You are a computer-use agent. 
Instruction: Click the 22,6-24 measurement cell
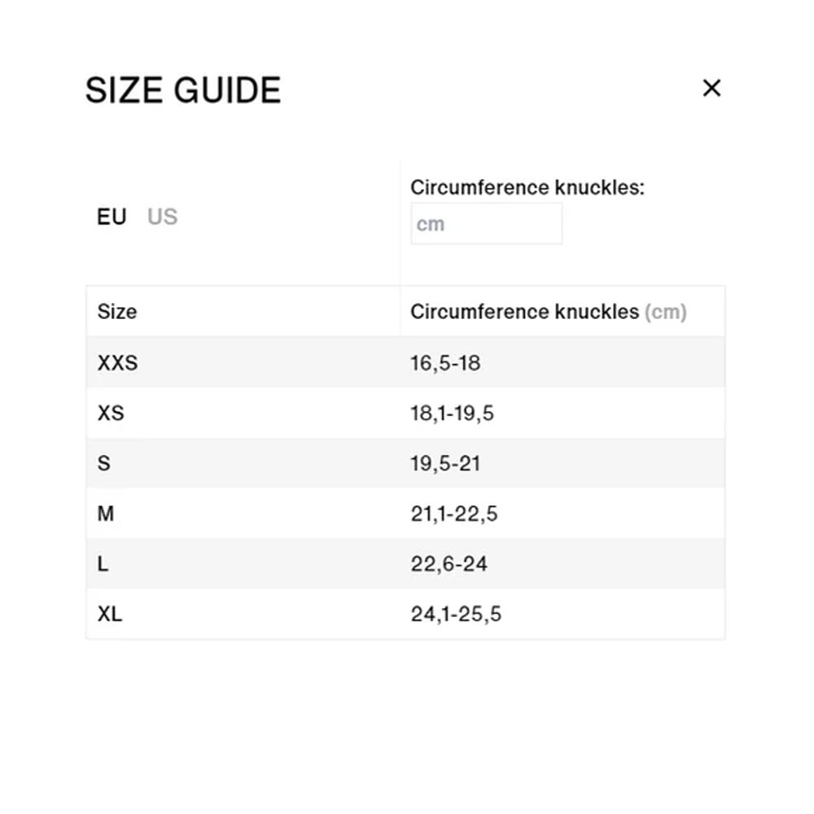click(x=449, y=564)
